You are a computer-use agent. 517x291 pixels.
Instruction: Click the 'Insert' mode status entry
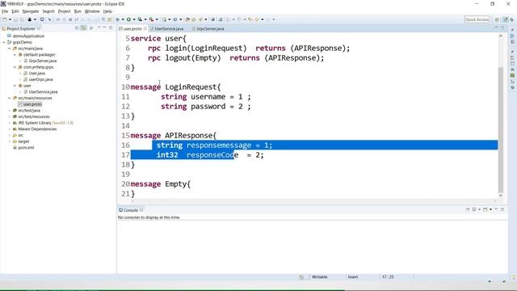(353, 276)
